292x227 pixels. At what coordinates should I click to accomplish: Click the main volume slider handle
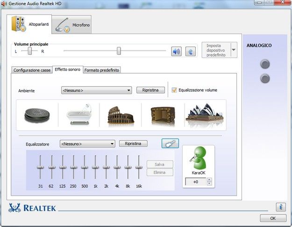coord(119,51)
